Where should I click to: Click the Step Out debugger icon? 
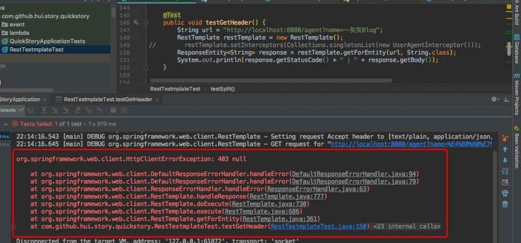[77, 110]
